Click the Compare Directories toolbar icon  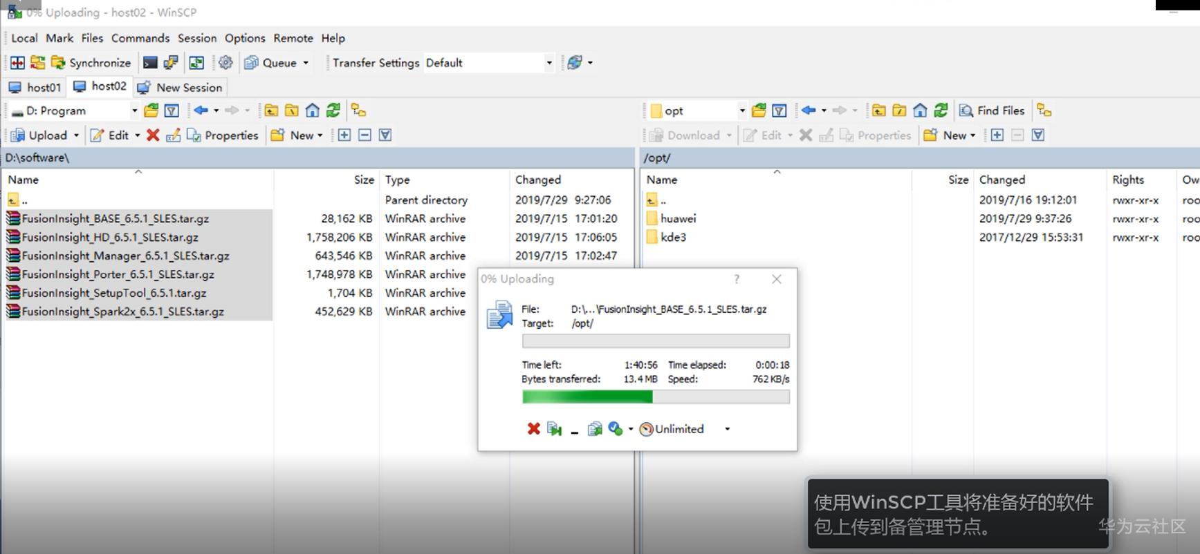point(17,63)
